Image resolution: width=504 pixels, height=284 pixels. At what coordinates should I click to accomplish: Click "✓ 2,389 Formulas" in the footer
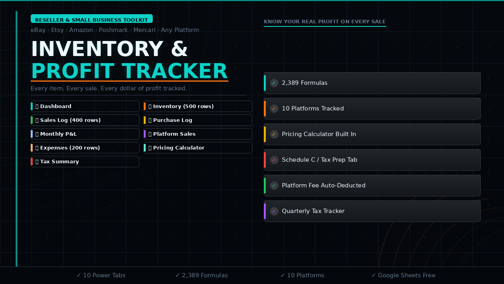point(202,275)
